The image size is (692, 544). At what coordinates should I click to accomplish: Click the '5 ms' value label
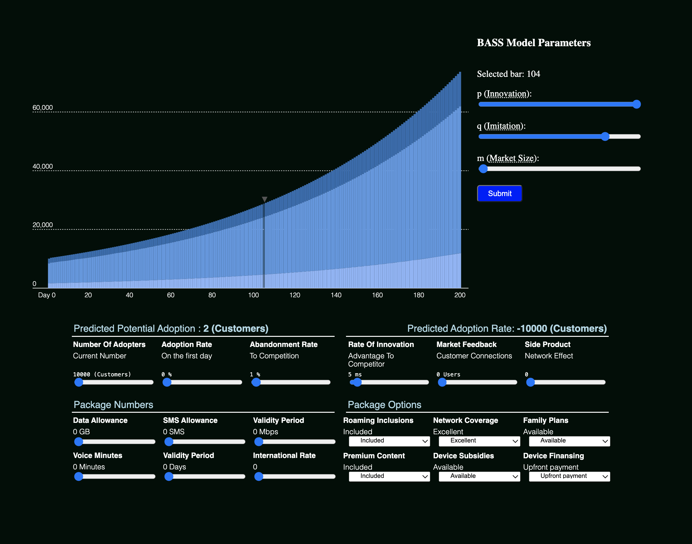tap(355, 374)
